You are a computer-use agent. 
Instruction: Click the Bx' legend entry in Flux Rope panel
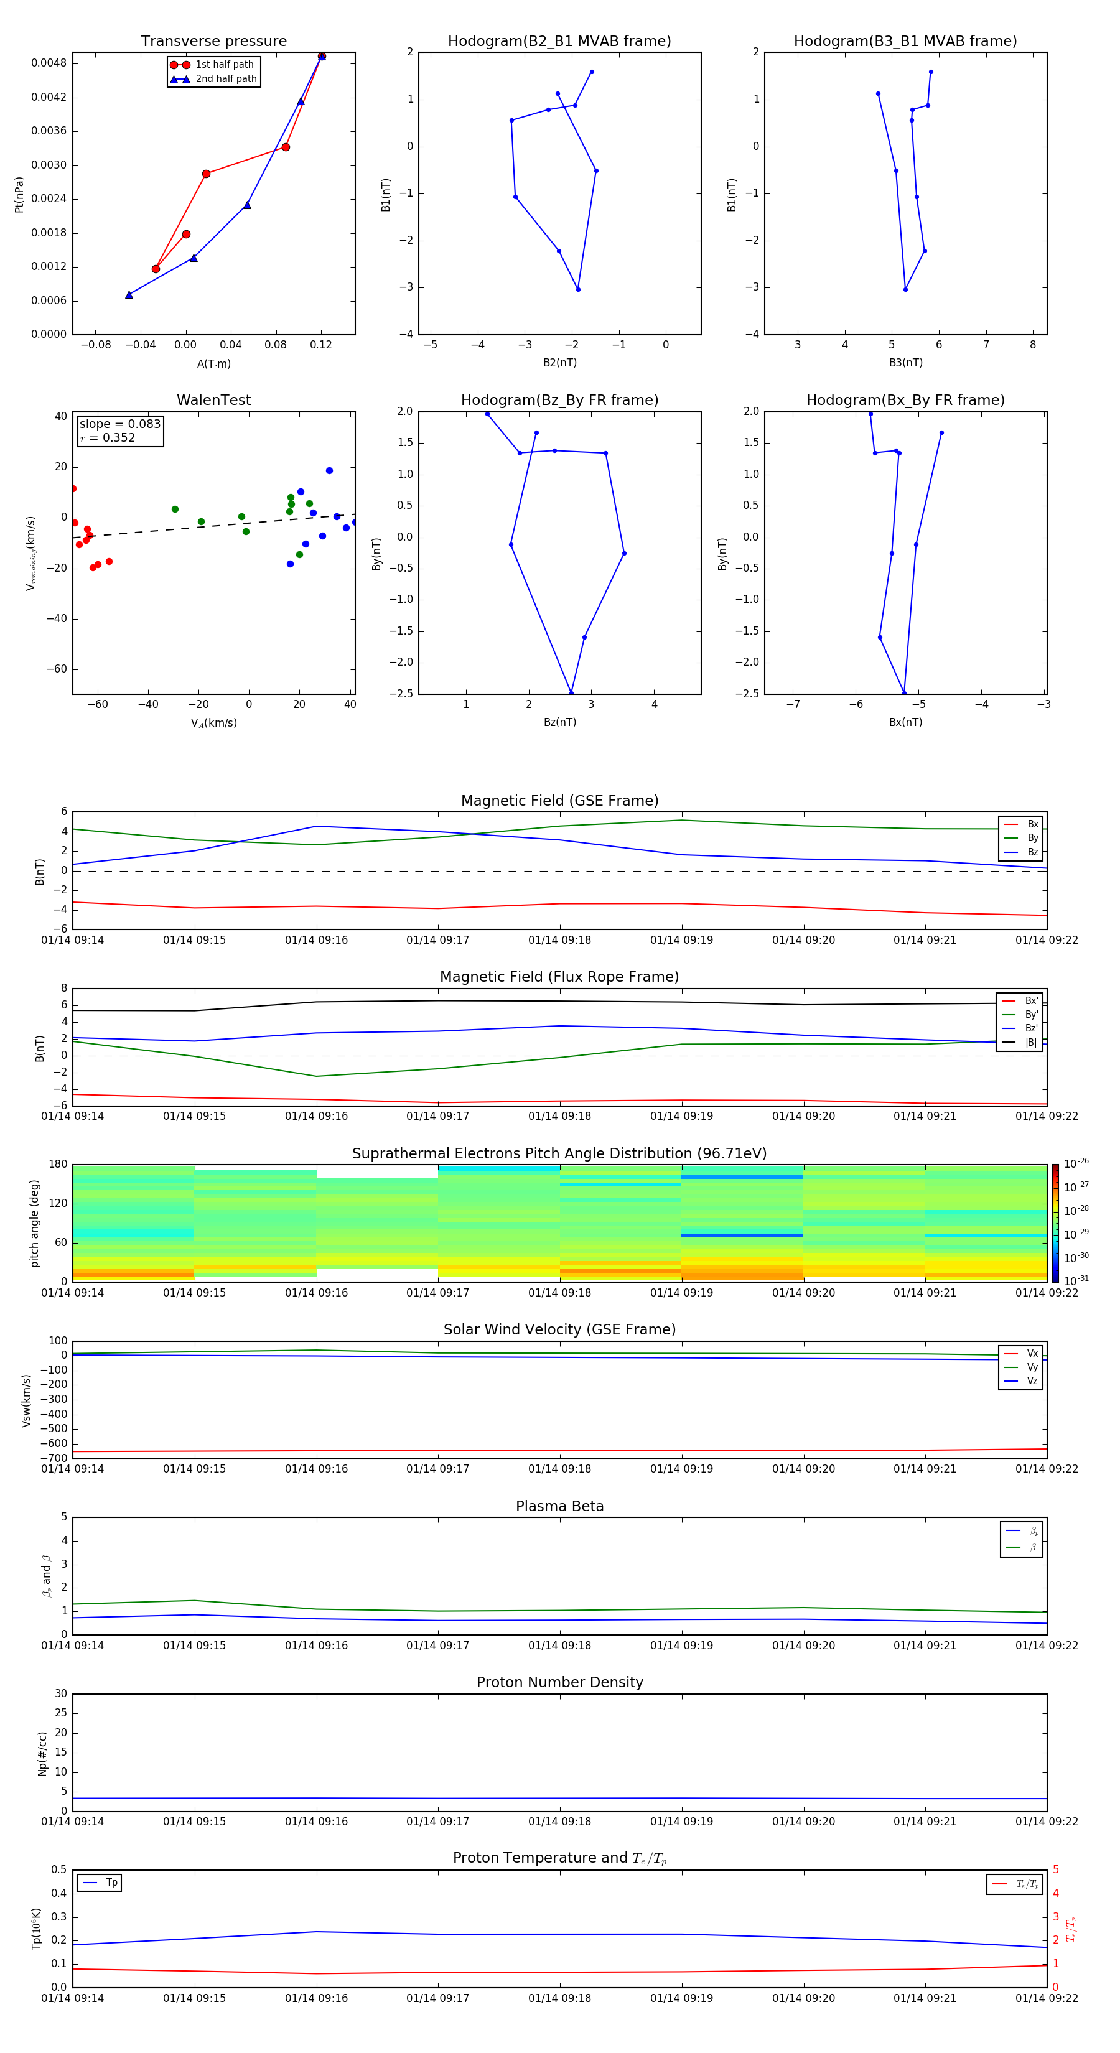1020,1001
